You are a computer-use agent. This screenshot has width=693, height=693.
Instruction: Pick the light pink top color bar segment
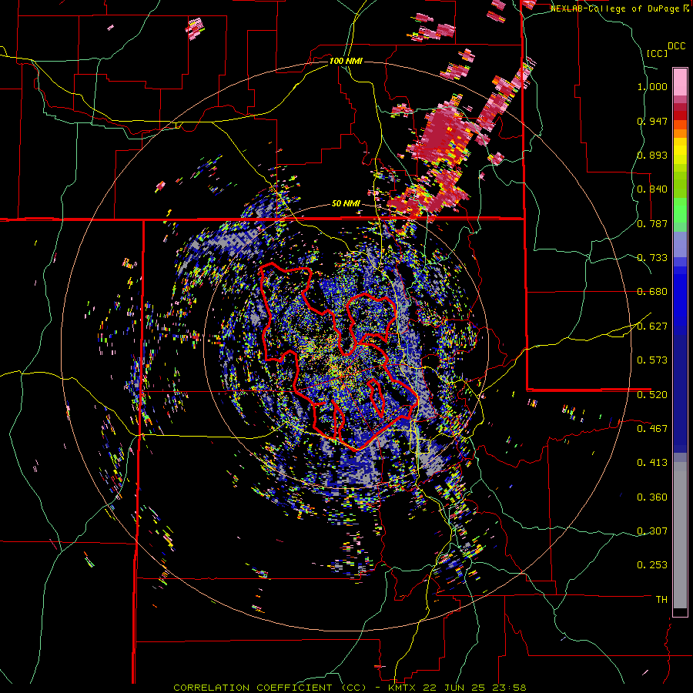point(680,82)
